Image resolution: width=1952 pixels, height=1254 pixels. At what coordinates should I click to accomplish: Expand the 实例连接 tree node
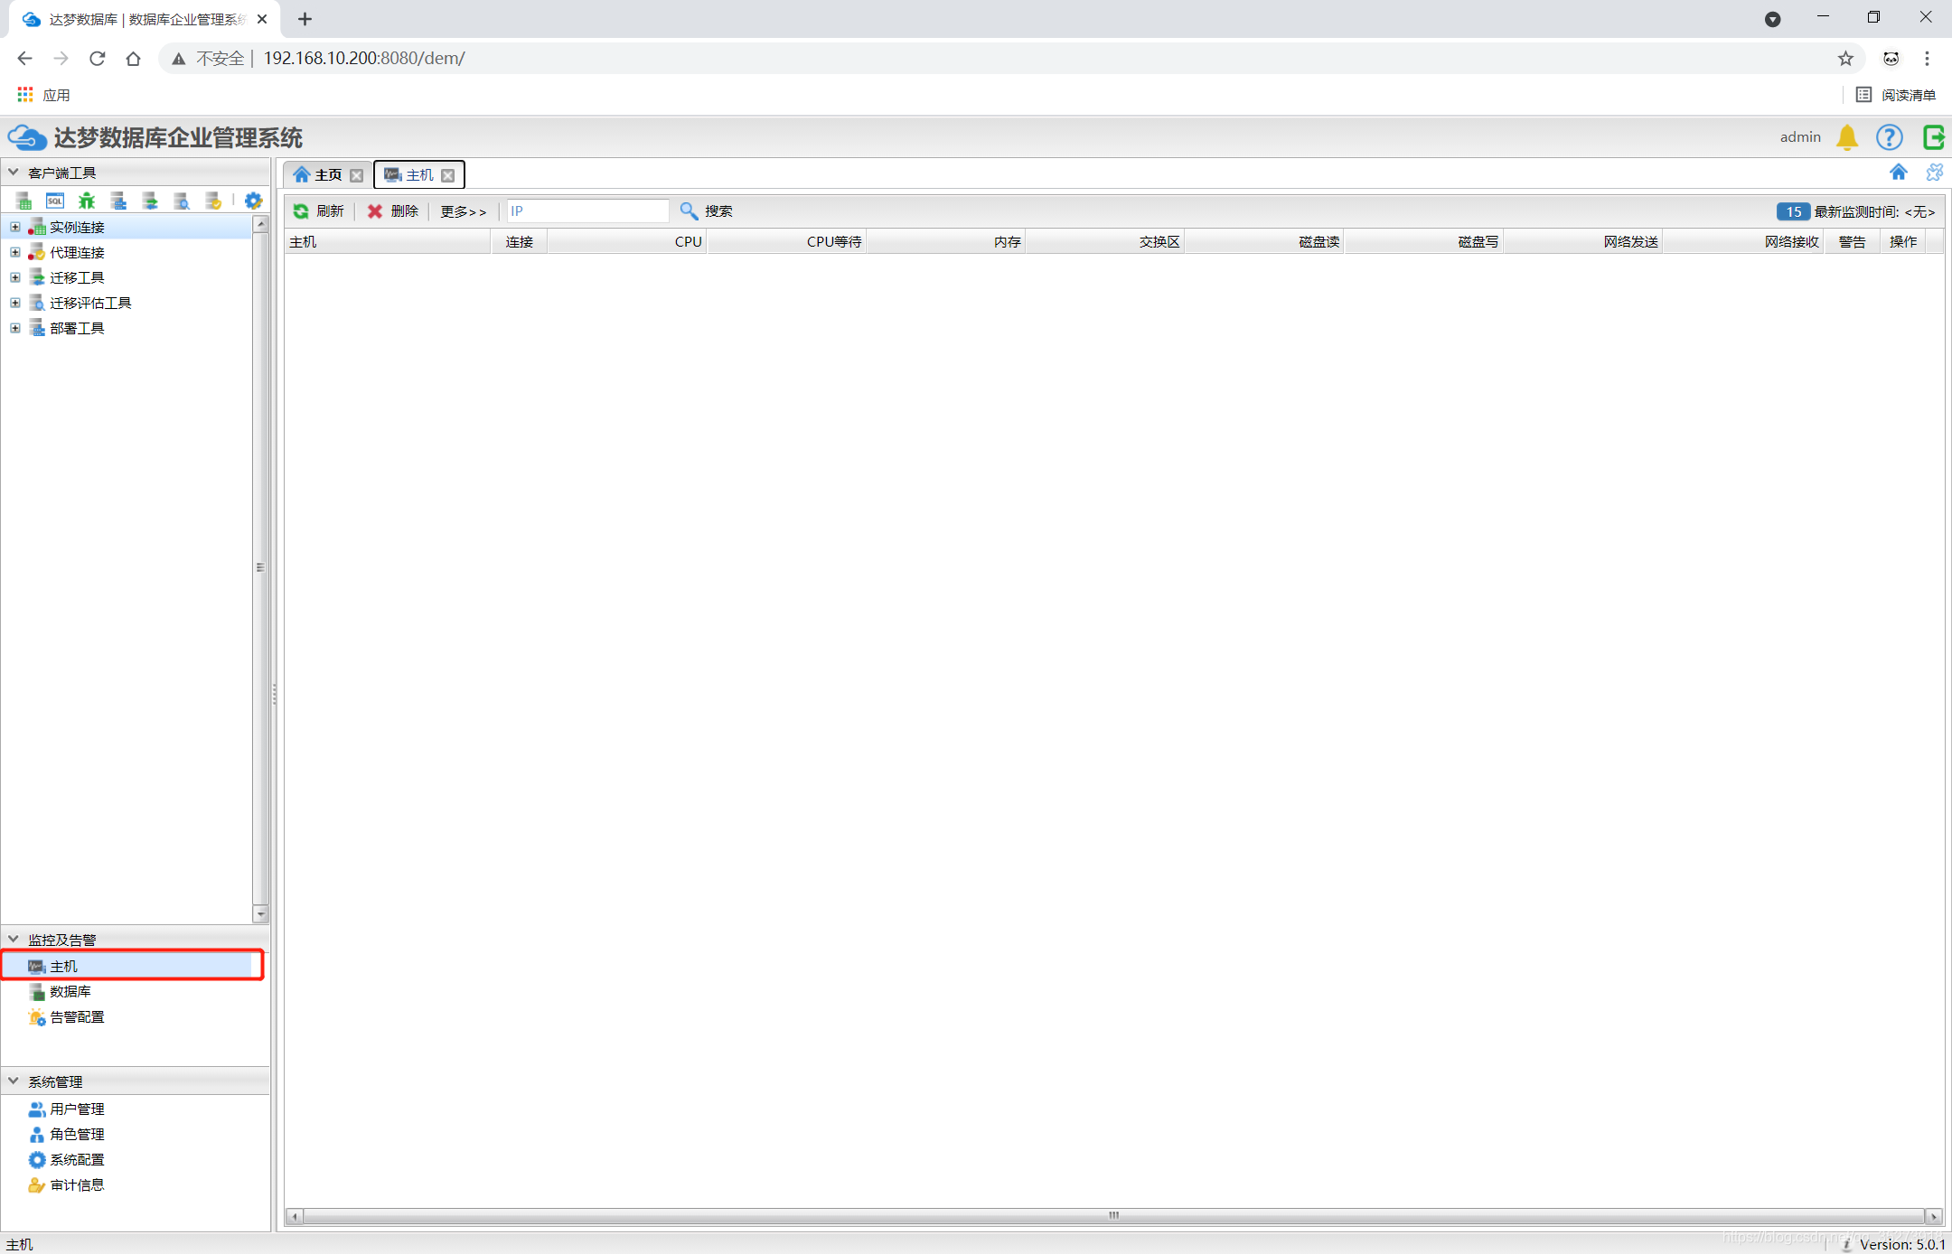tap(15, 227)
